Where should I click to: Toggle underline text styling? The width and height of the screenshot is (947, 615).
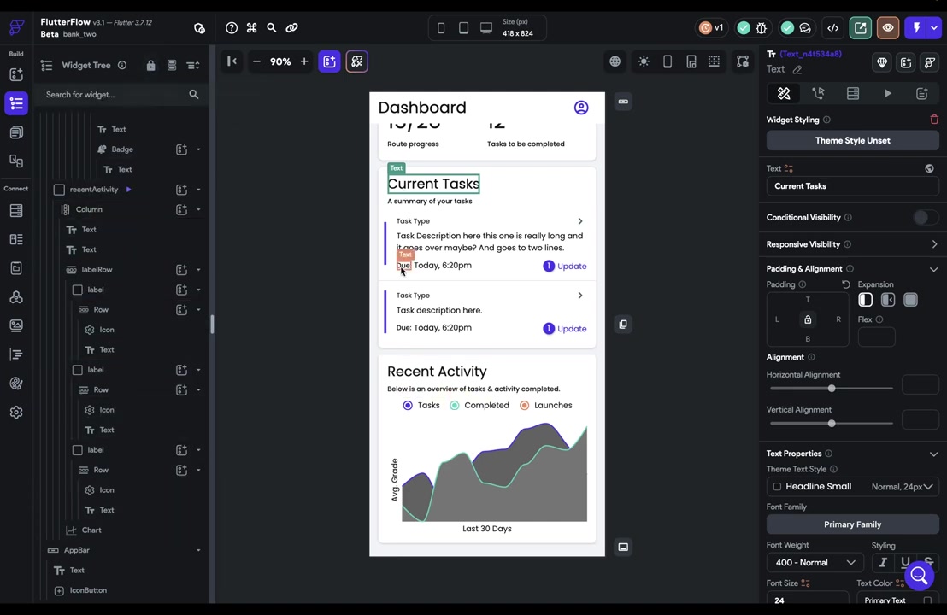point(905,563)
